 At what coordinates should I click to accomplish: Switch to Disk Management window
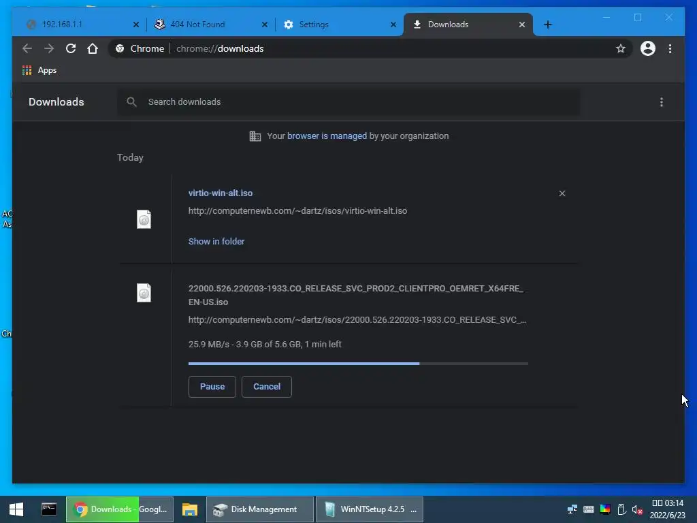click(x=259, y=509)
